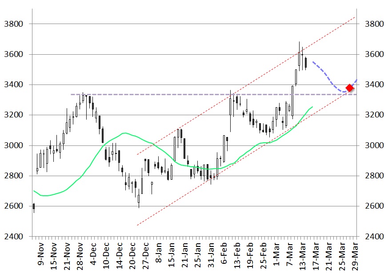Click the 3200 label on left axis
This screenshot has height=278, width=392.
[x=13, y=115]
